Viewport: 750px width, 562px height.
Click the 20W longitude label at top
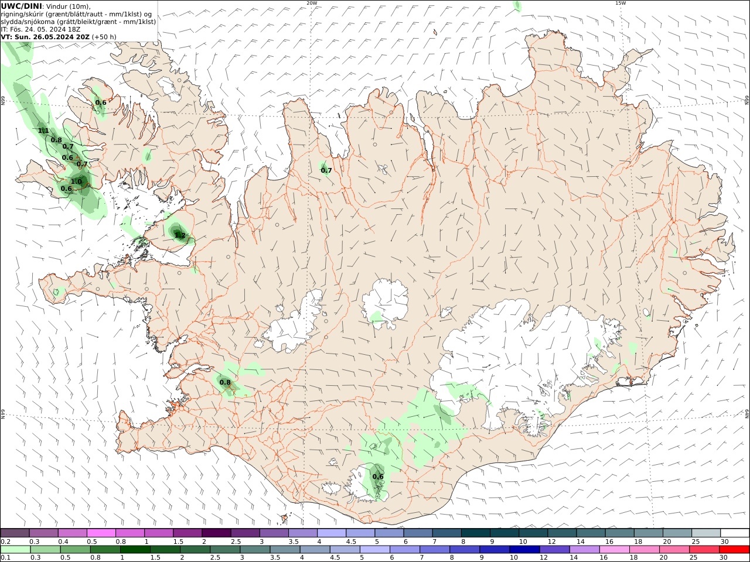(x=312, y=3)
